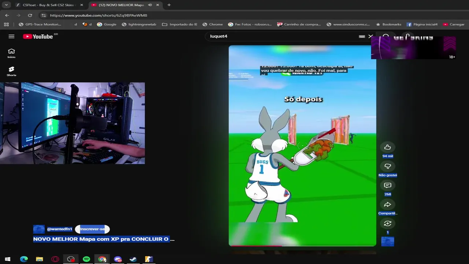The height and width of the screenshot is (264, 469).
Task: Open Início in the YouTube sidebar
Action: click(11, 53)
